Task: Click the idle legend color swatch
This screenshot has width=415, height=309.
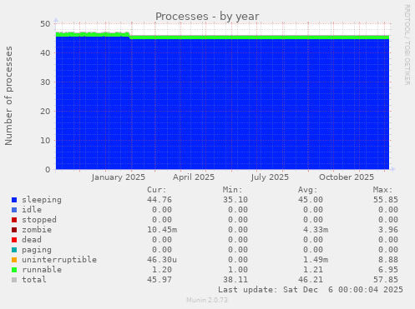Action: (x=14, y=210)
